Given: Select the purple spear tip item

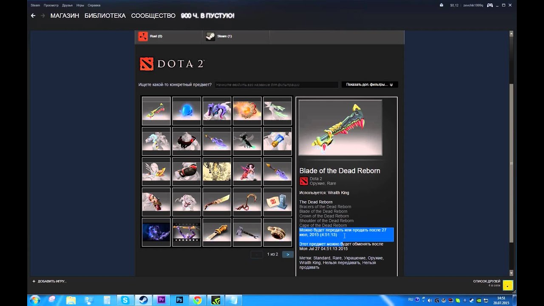Looking at the screenshot, I should (x=278, y=172).
